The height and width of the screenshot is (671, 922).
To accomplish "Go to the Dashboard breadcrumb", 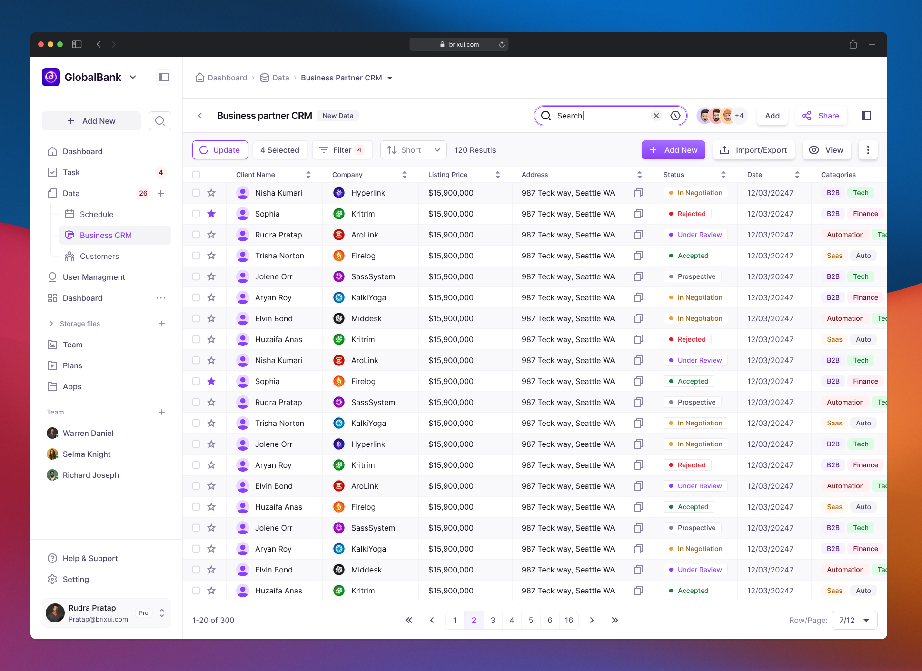I will pos(227,78).
